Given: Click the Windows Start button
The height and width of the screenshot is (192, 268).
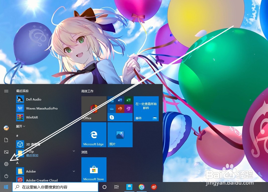Looking at the screenshot, I should (6, 187).
